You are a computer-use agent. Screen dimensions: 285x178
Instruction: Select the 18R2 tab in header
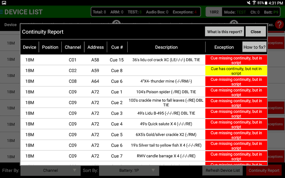(214, 12)
